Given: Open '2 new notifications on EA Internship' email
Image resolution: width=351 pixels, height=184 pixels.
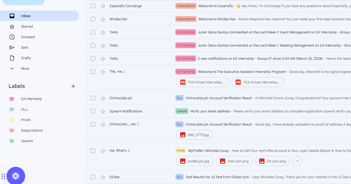Looking at the screenshot, I should click(218, 58).
